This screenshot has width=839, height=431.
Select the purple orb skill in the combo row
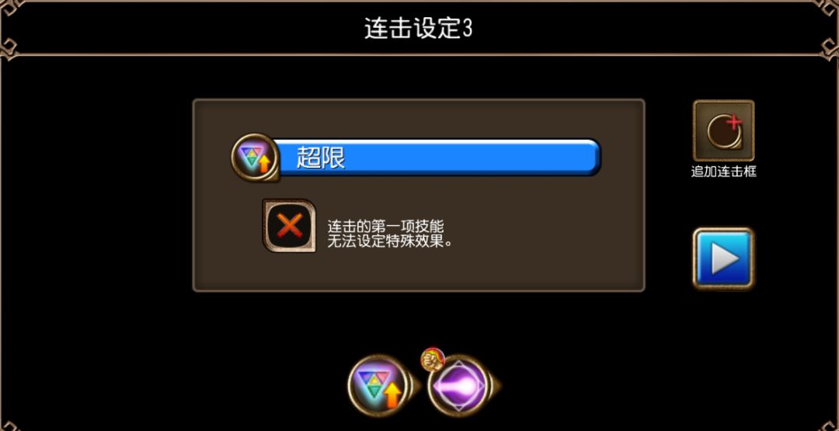click(460, 385)
